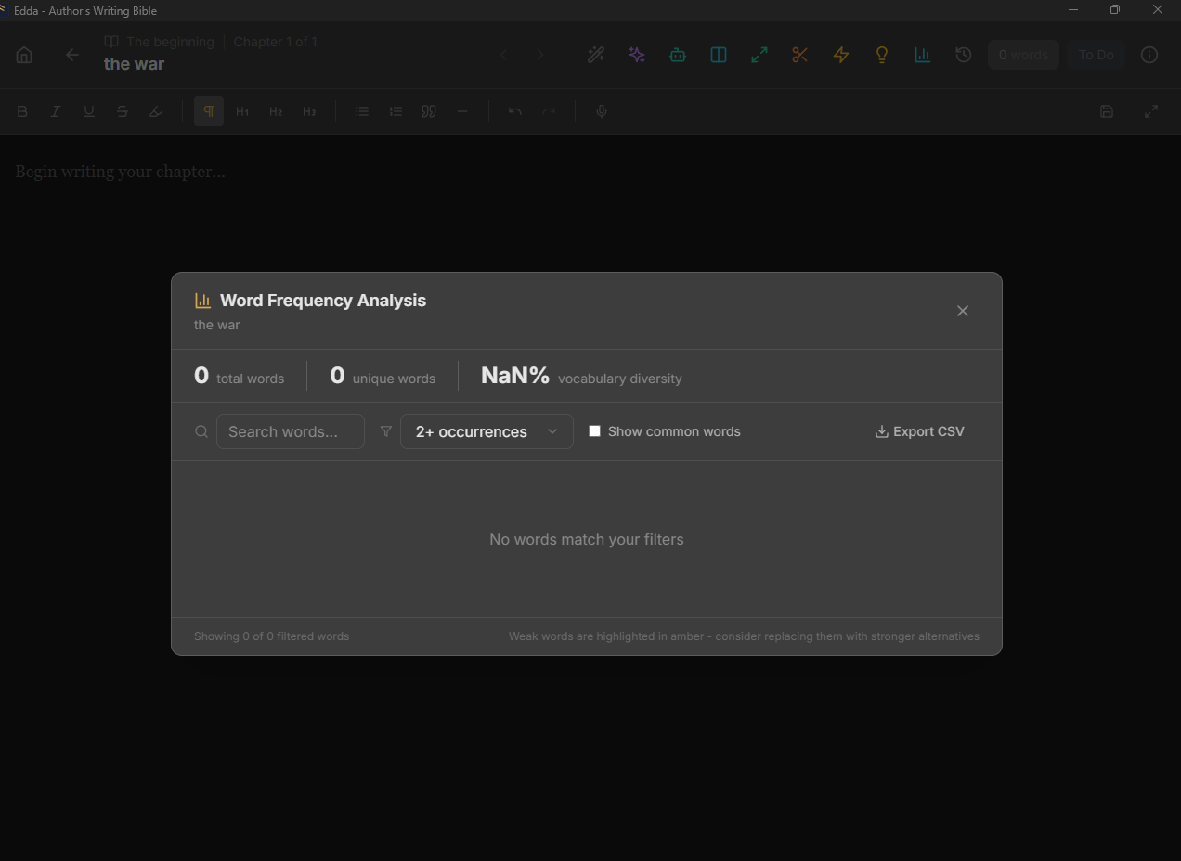Viewport: 1181px width, 861px height.
Task: Start voice dictation with microphone icon
Action: (x=601, y=111)
